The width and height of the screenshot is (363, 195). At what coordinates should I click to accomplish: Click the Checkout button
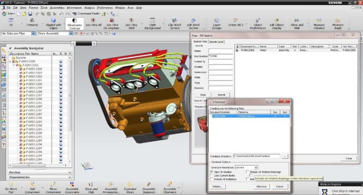click(261, 187)
